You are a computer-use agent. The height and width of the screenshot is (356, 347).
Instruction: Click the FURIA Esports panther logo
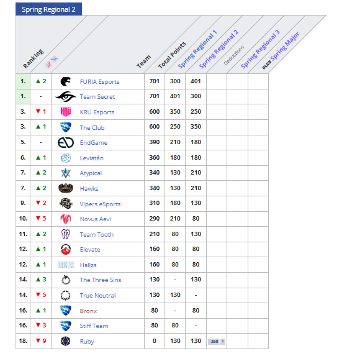point(66,81)
